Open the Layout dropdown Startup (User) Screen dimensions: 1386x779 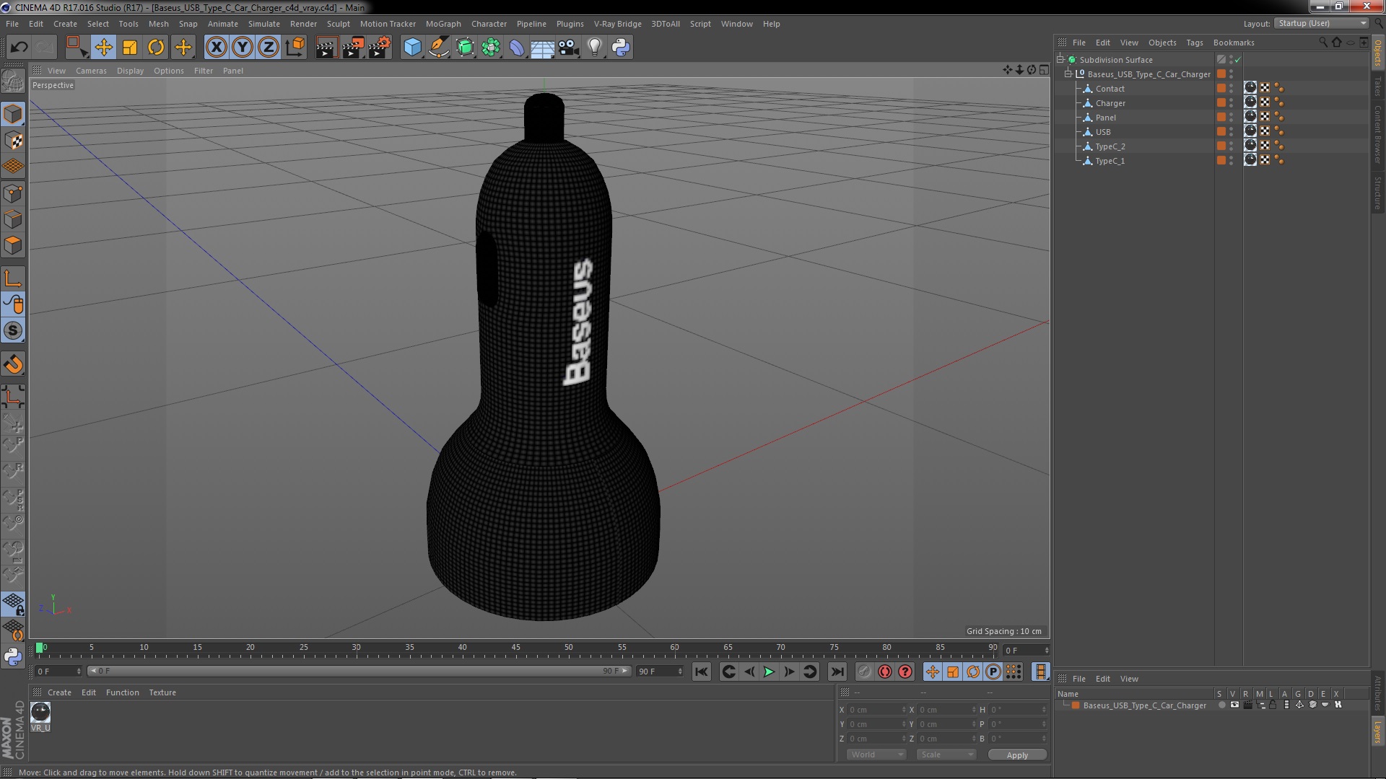1322,23
